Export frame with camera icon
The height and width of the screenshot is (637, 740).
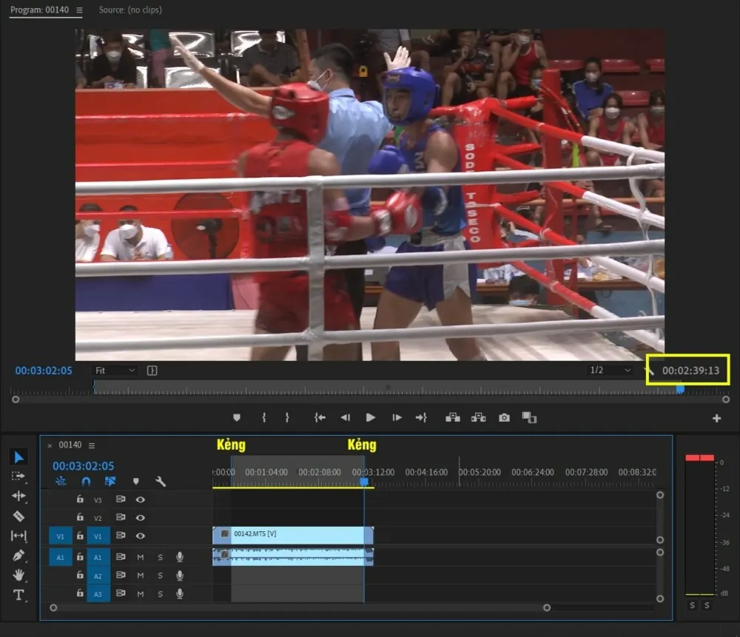click(x=504, y=417)
